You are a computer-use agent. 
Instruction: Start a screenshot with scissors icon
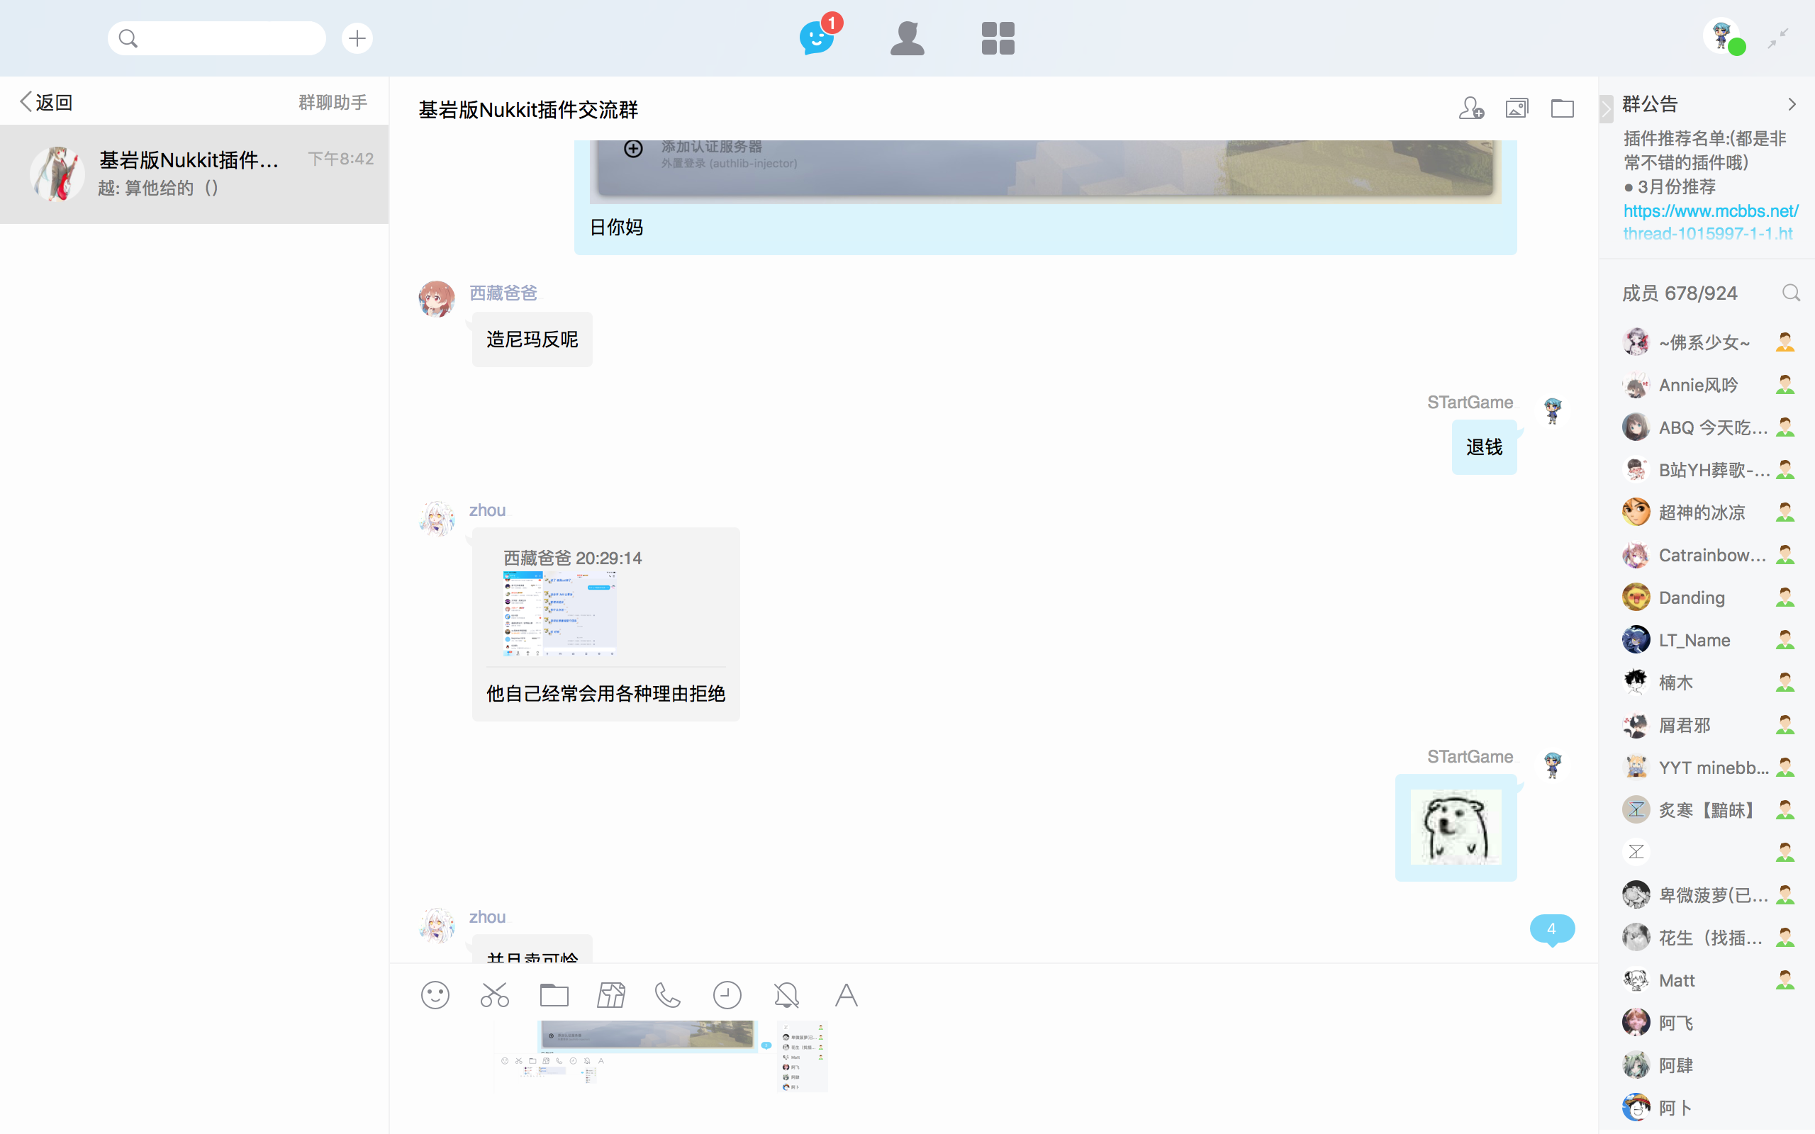494,995
